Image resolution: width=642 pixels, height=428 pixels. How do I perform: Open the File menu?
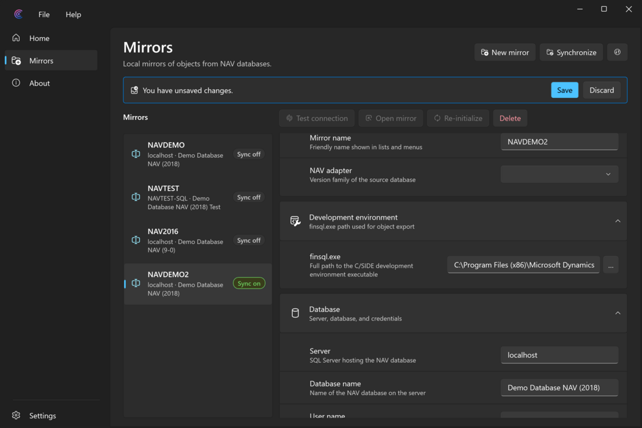pyautogui.click(x=44, y=14)
